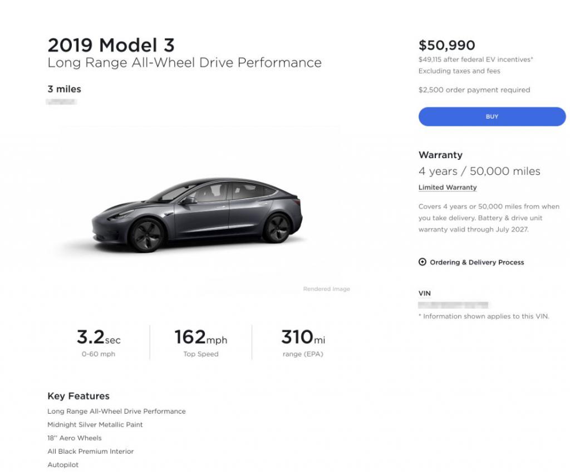Select the 2019 Model 3 heading
The height and width of the screenshot is (475, 570).
pos(111,46)
